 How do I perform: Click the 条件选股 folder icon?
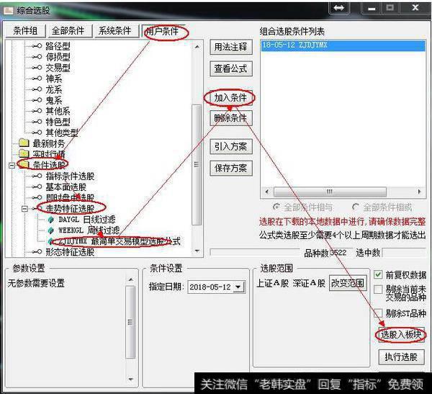click(24, 165)
